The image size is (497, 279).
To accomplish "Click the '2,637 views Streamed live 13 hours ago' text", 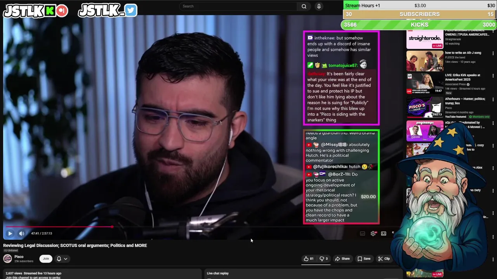I will tap(33, 273).
